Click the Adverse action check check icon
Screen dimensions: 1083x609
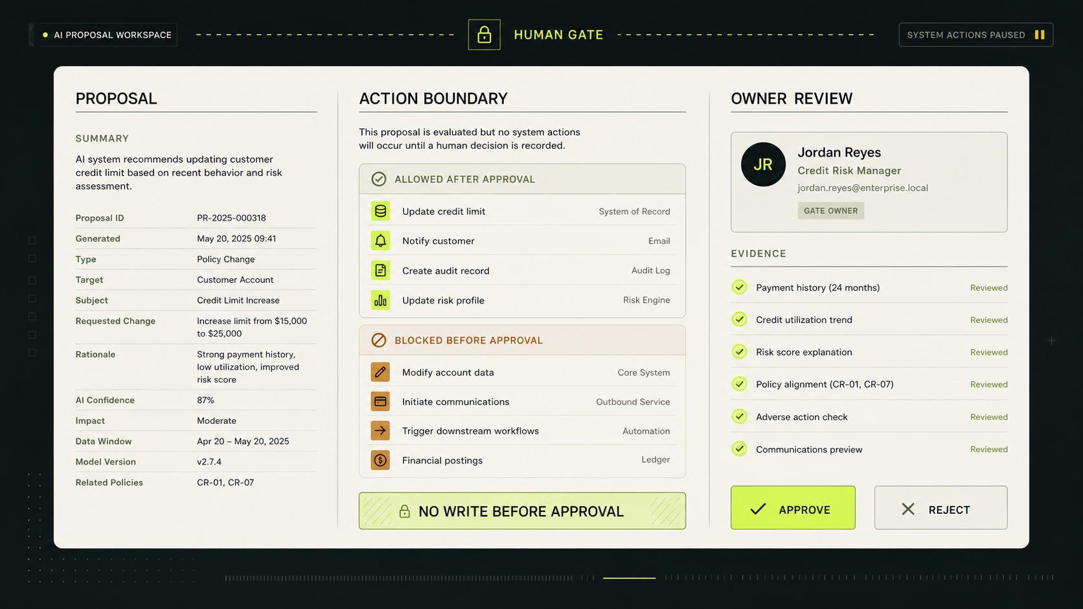[739, 416]
